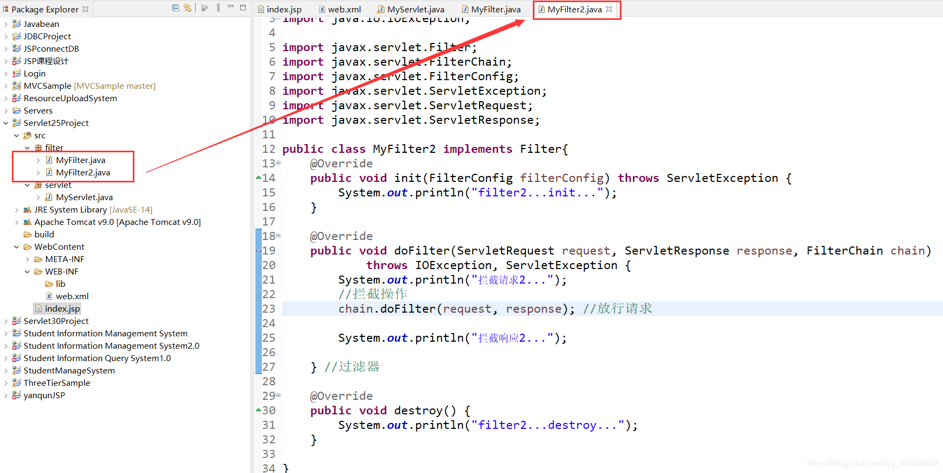Open the MyFilter.java editor tab
Image resolution: width=943 pixels, height=473 pixels.
[x=491, y=9]
